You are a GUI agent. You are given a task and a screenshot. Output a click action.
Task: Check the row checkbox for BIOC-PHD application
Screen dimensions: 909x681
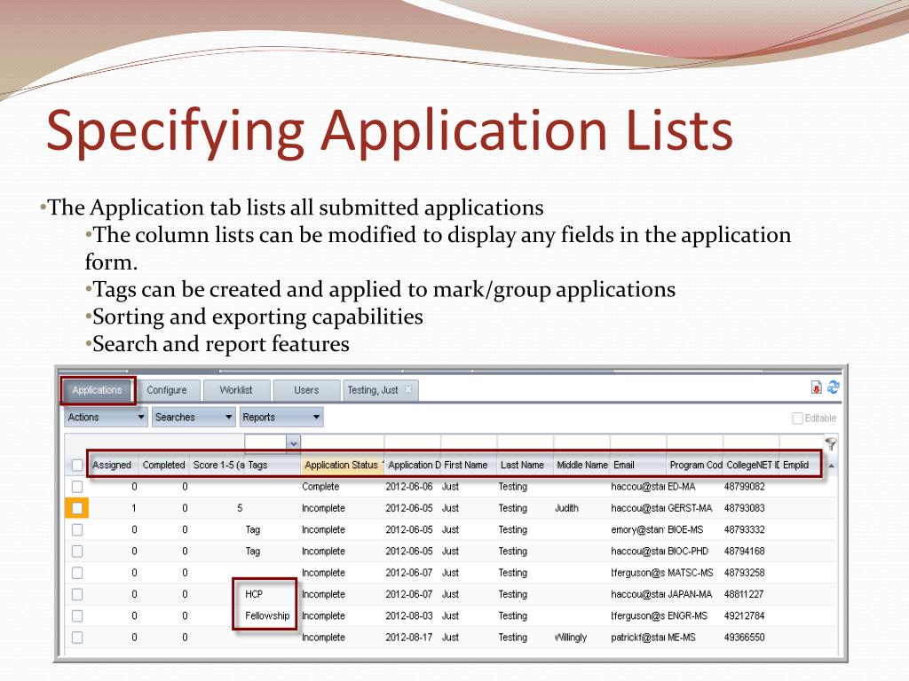coord(77,551)
